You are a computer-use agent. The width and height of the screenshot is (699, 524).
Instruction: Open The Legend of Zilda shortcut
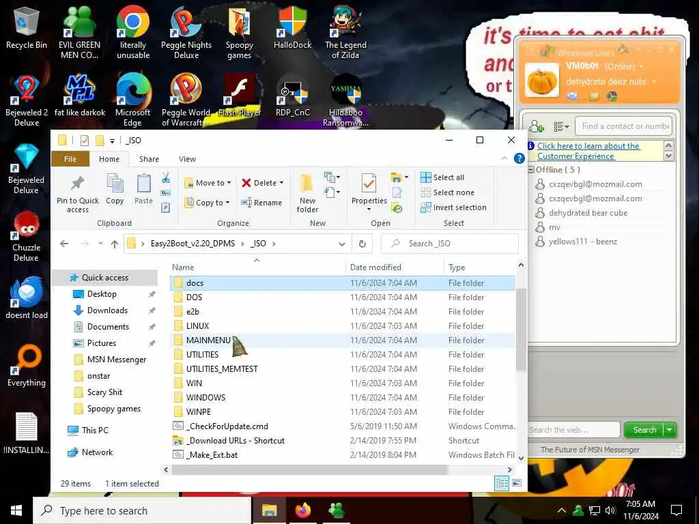point(345,33)
